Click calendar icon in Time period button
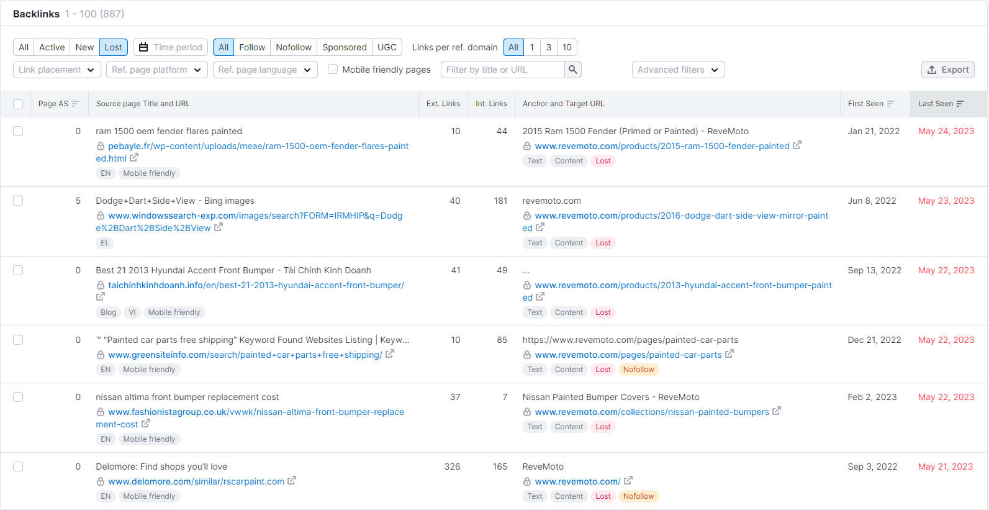Image resolution: width=989 pixels, height=510 pixels. (143, 47)
